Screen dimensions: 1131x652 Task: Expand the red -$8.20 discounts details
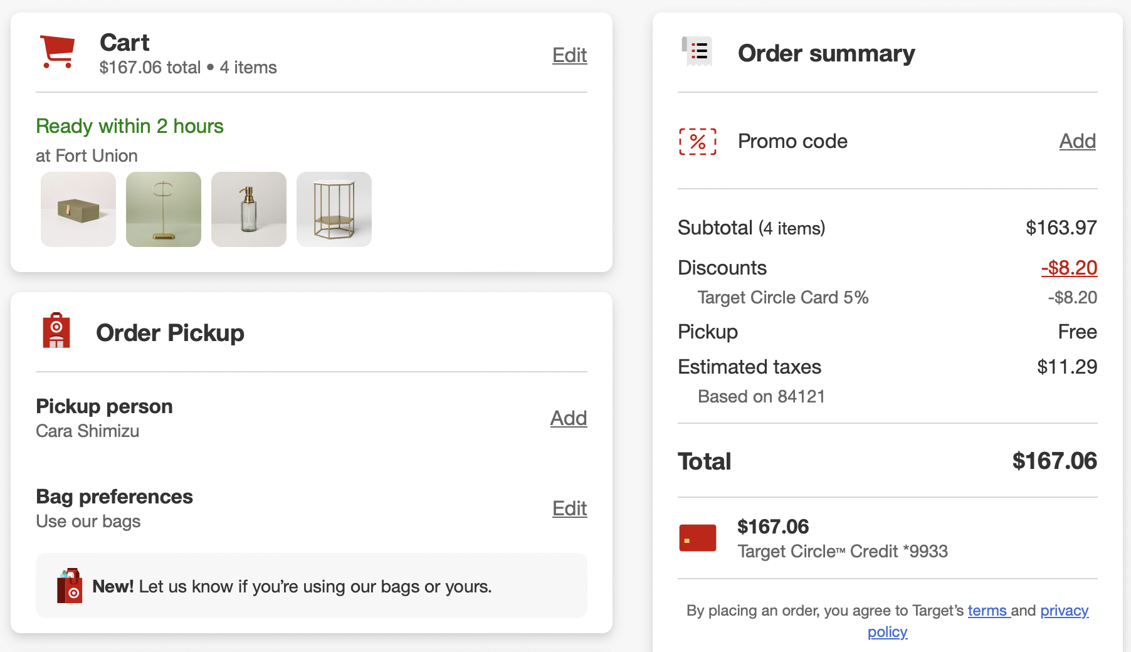point(1069,268)
